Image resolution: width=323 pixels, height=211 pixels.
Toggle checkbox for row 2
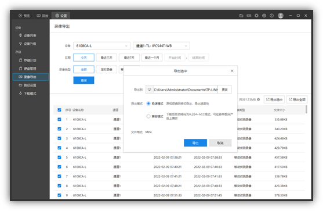pyautogui.click(x=59, y=129)
